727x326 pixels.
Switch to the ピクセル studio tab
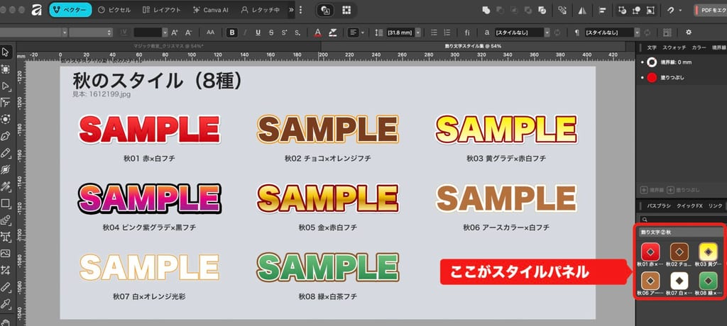pyautogui.click(x=114, y=10)
